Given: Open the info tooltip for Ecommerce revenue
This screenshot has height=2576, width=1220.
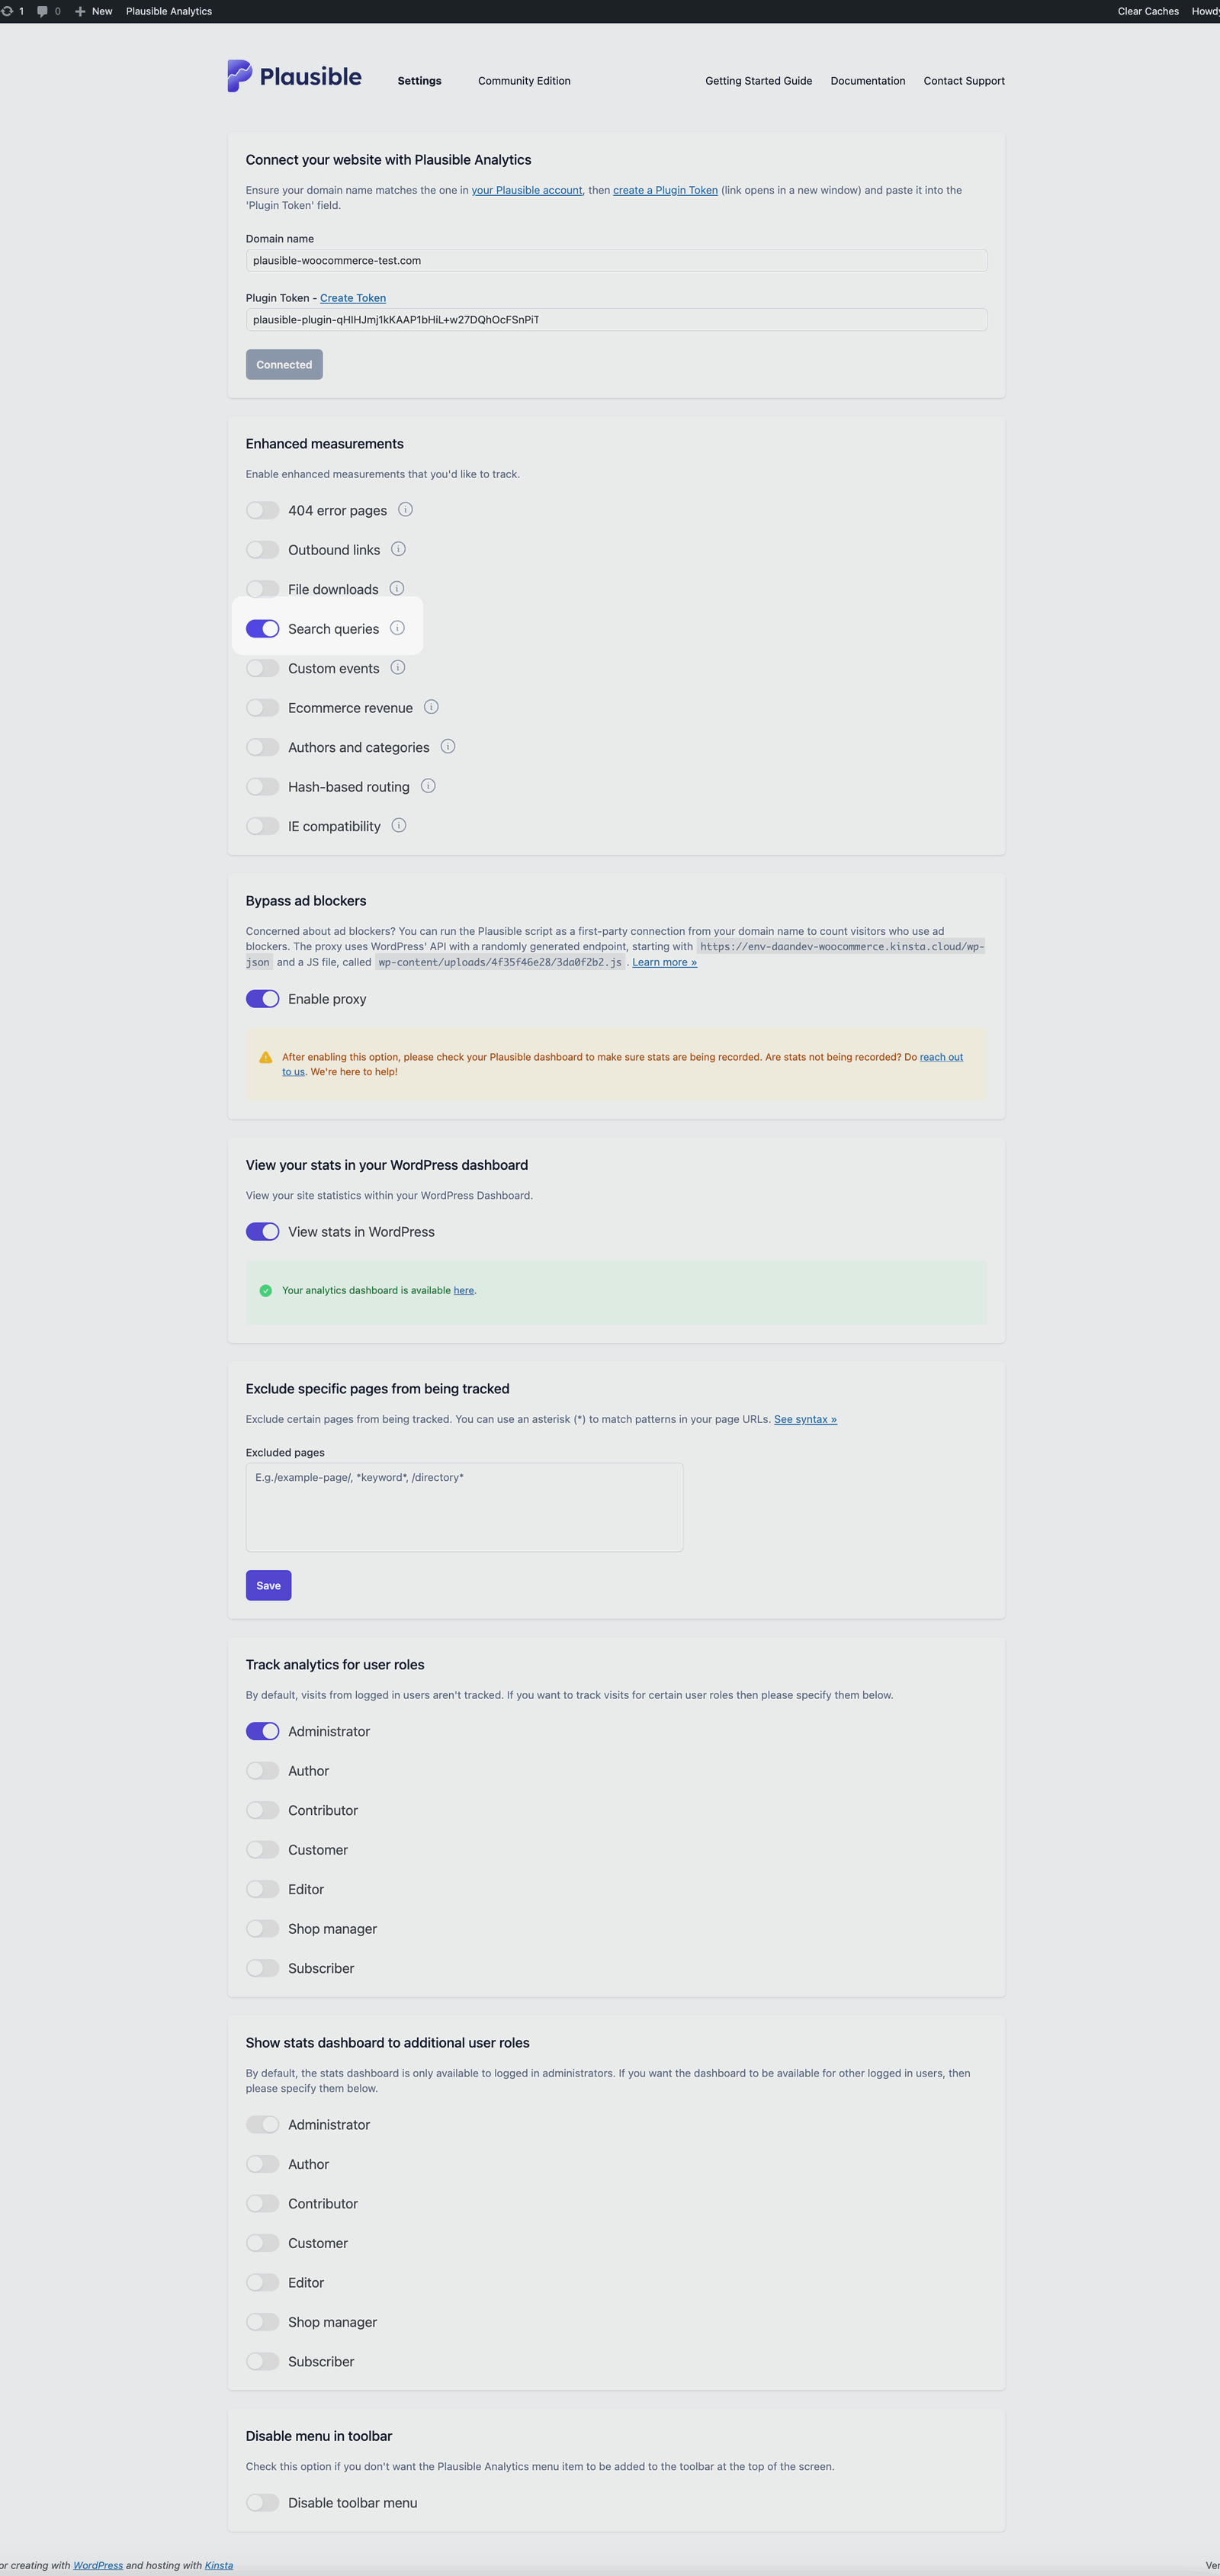Looking at the screenshot, I should pos(431,707).
